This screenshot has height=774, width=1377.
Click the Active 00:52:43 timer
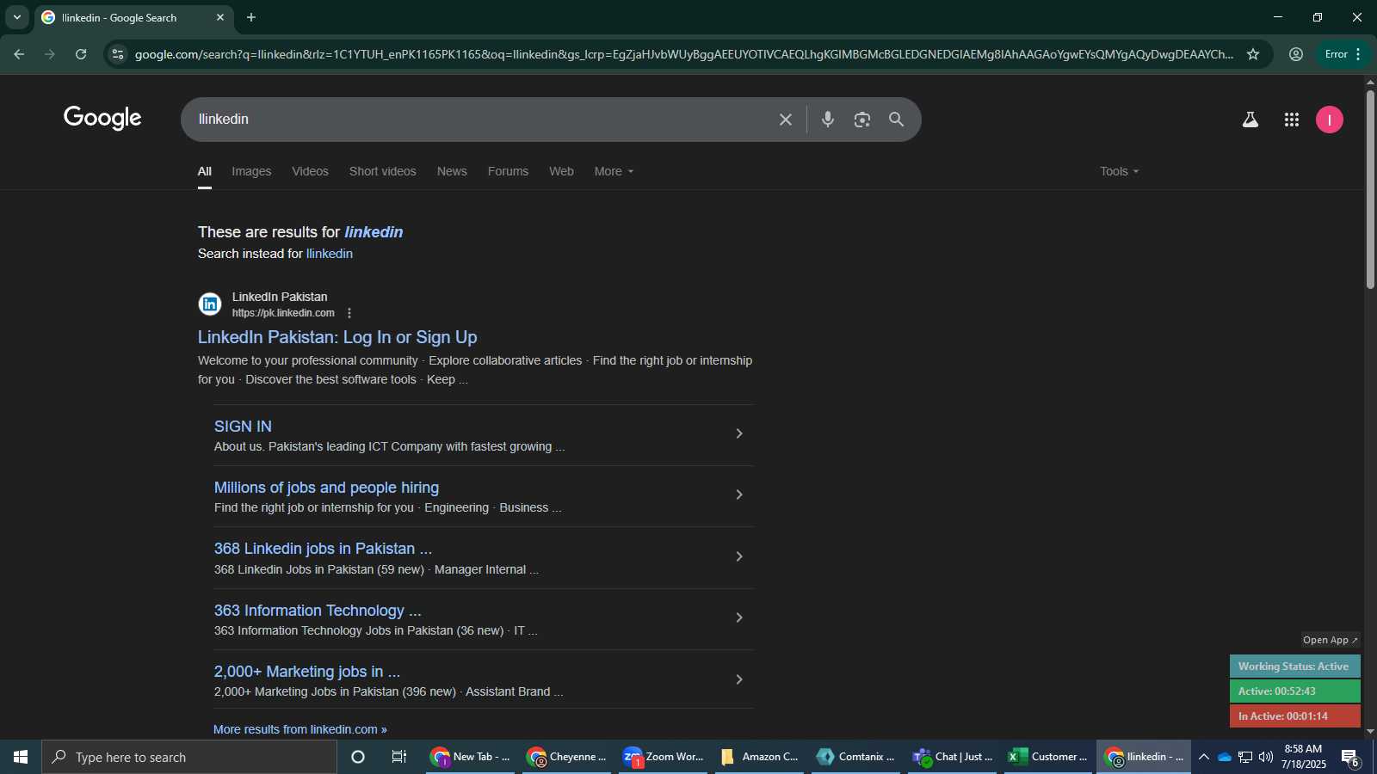pyautogui.click(x=1294, y=691)
